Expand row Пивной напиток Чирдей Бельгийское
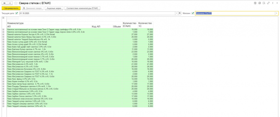This screenshot has height=117, width=280. tap(3, 39)
